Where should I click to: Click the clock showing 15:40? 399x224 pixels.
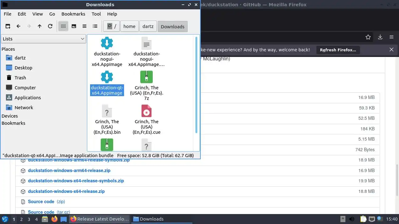click(392, 219)
